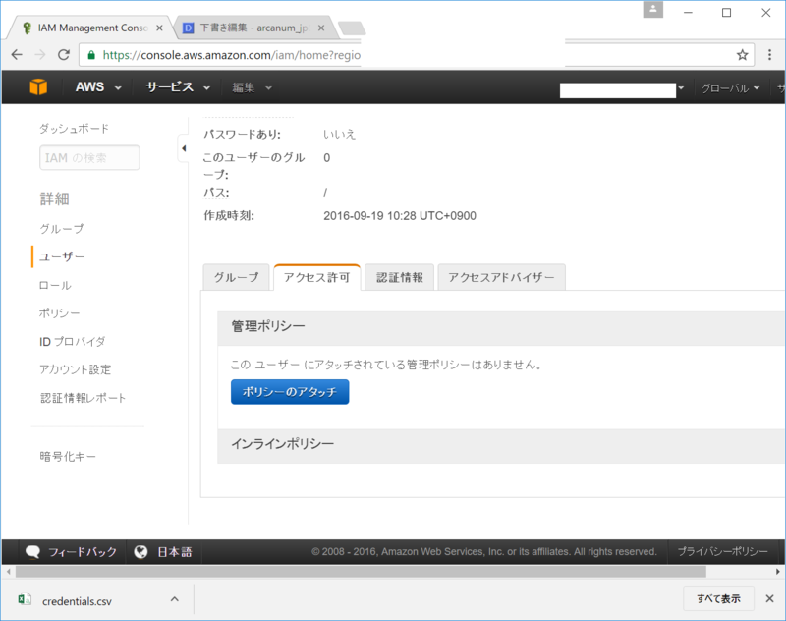Click the ポリシーのアタッチ button
This screenshot has width=786, height=621.
pyautogui.click(x=292, y=392)
